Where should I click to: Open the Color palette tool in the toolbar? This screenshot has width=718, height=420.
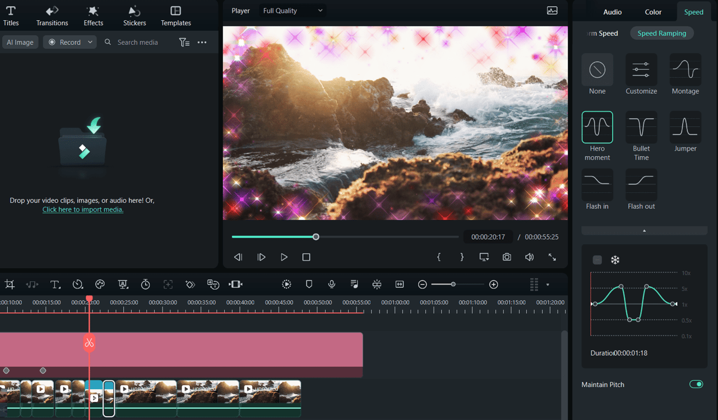[100, 284]
